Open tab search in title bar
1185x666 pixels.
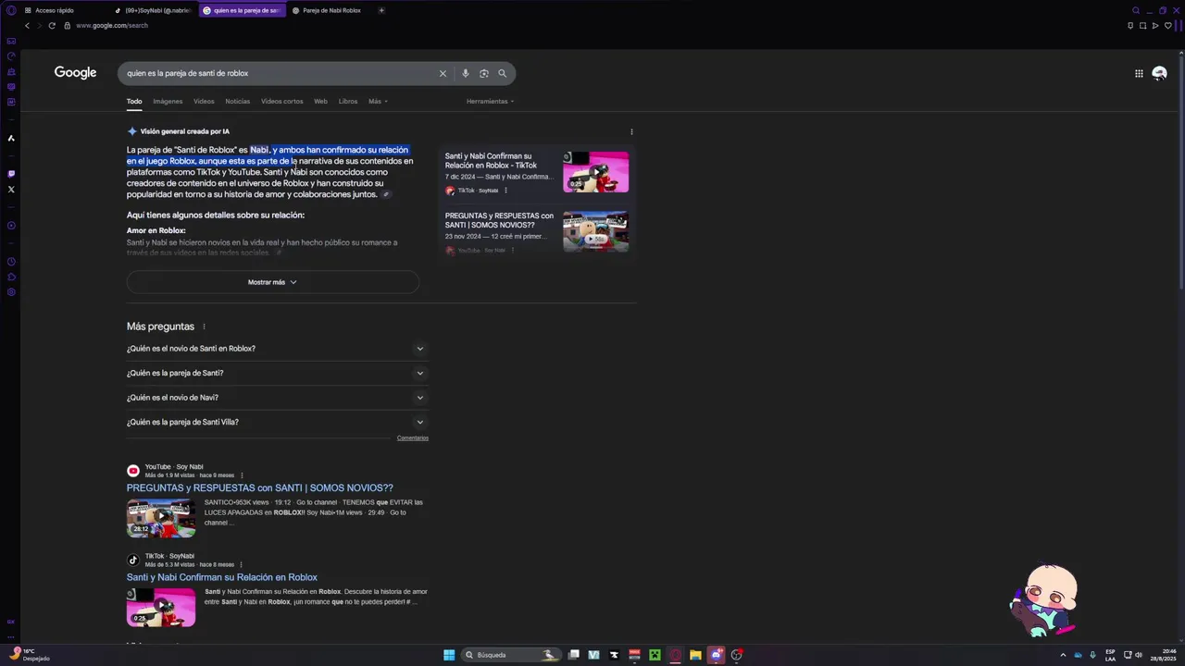tap(1136, 10)
